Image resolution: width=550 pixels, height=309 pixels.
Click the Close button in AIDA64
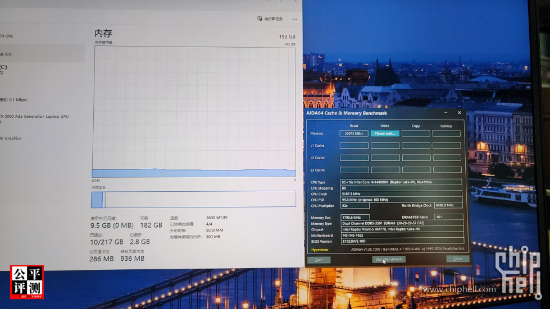(x=457, y=259)
